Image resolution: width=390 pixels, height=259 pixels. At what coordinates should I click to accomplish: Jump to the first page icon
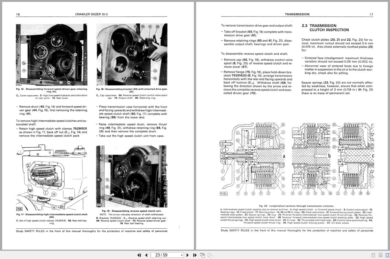[x=139, y=255]
